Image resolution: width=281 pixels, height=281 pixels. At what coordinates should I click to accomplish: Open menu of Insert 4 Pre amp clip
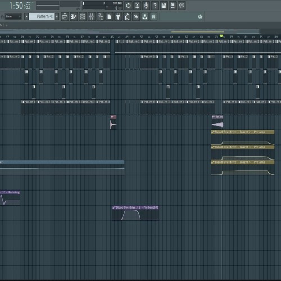[213, 162]
